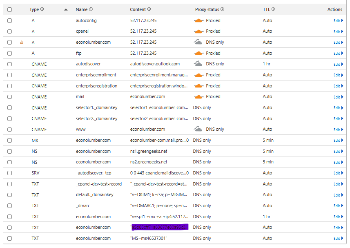Screen dimensions: 350x248
Task: Click orange cloud for mail CNAME record
Action: click(198, 97)
